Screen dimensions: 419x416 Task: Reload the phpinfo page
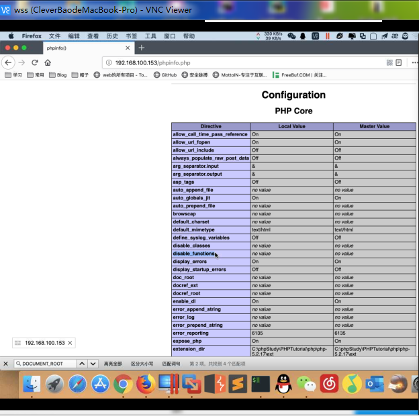(34, 62)
